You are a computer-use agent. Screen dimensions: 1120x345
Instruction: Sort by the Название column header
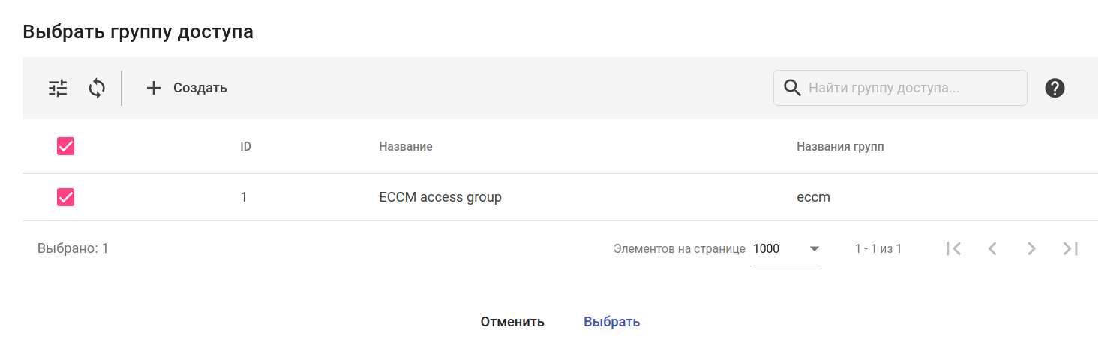pyautogui.click(x=406, y=146)
